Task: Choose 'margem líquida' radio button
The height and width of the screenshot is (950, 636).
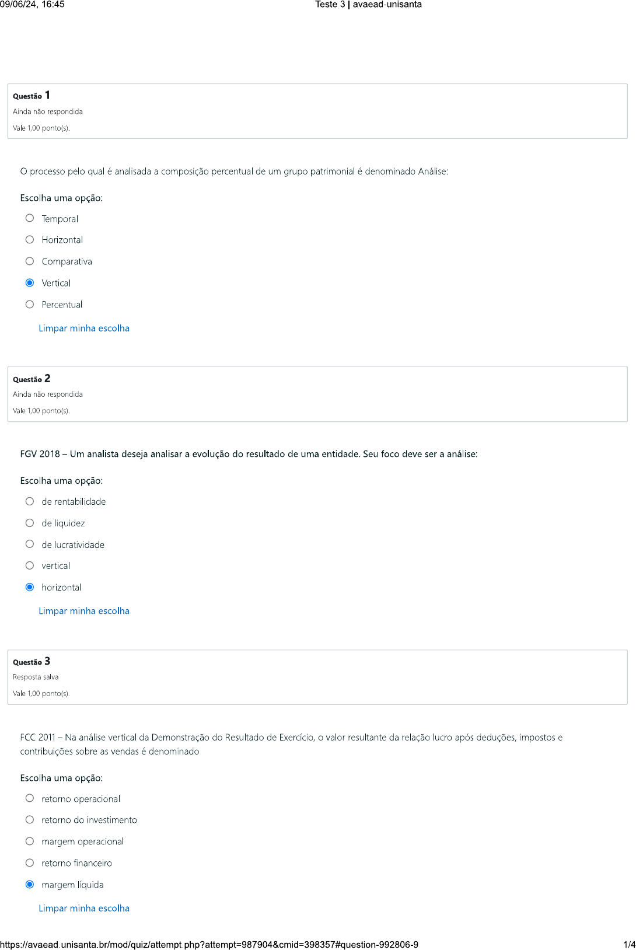Action: pos(30,885)
